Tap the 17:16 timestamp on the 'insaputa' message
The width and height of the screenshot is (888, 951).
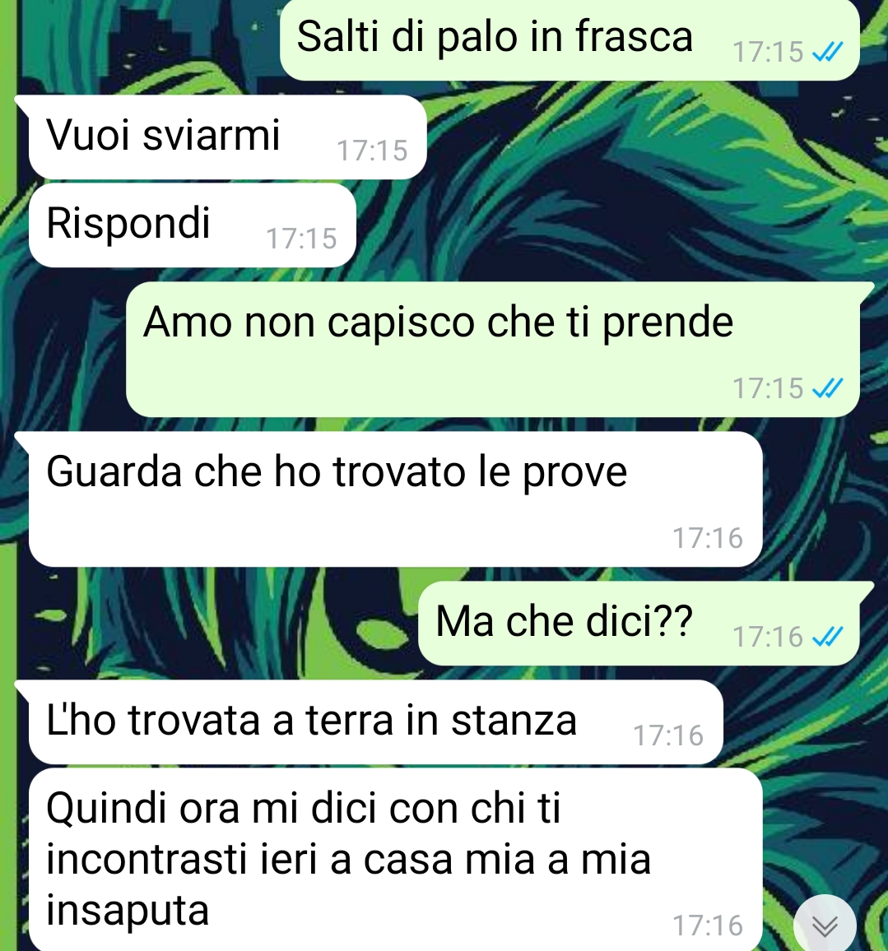pyautogui.click(x=708, y=926)
